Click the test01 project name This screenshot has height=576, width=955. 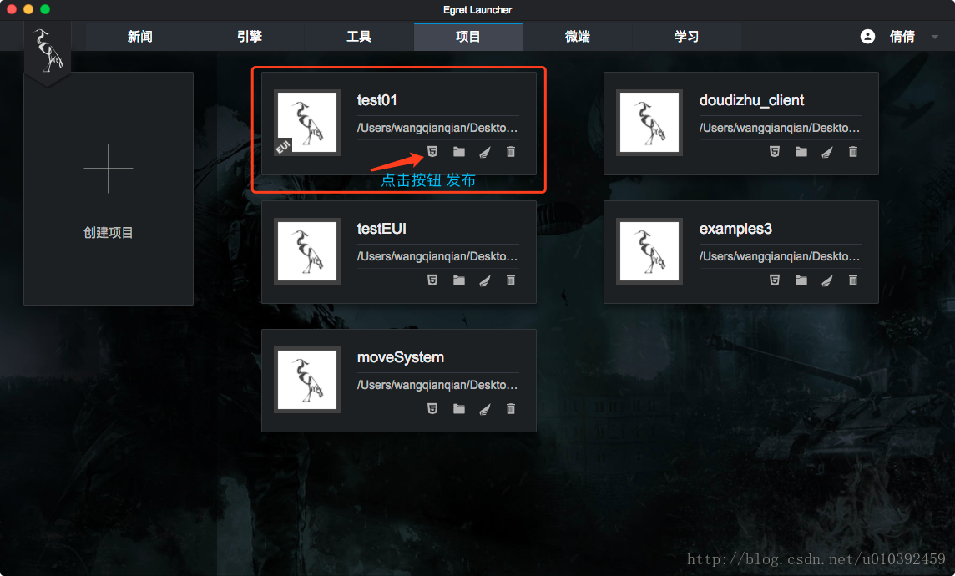click(377, 100)
